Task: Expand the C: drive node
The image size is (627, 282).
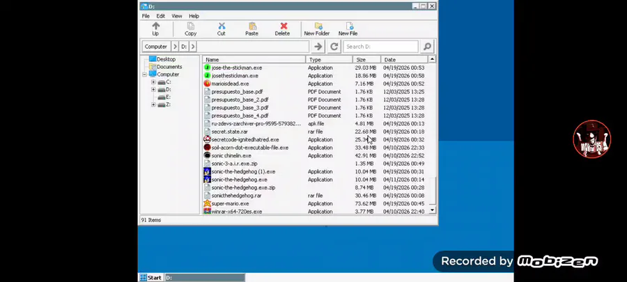Action: coord(153,82)
